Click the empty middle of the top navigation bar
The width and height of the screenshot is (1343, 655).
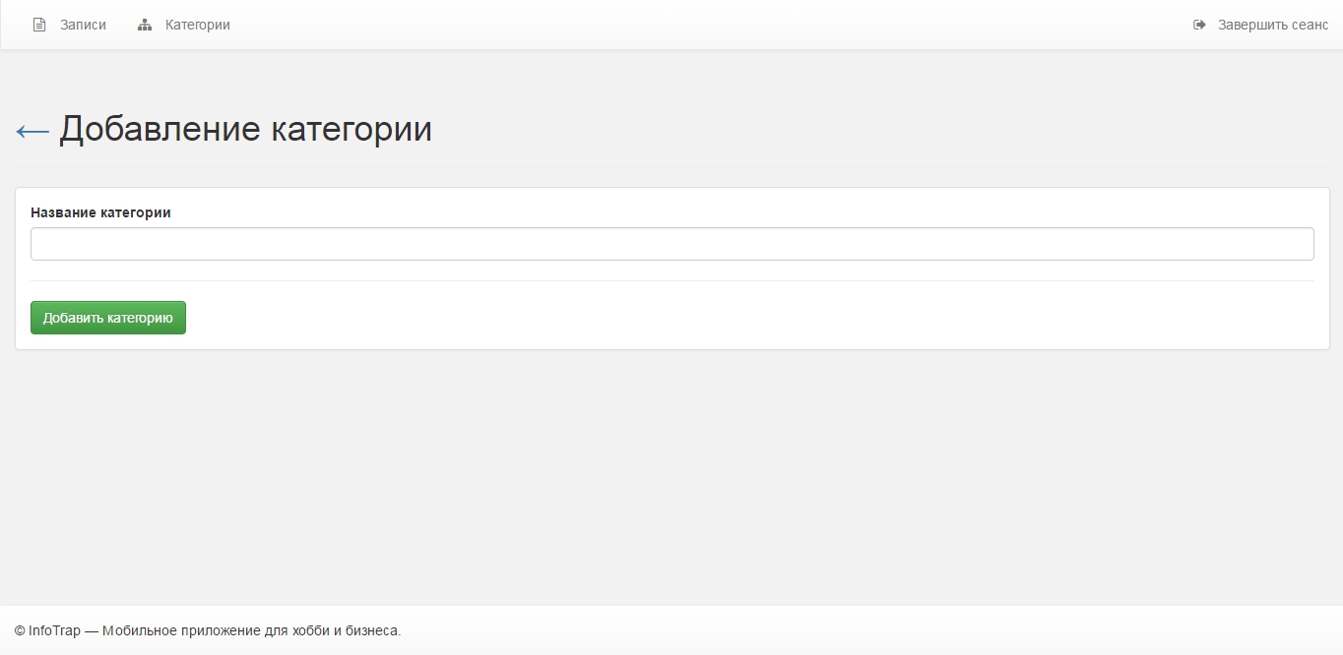689,25
